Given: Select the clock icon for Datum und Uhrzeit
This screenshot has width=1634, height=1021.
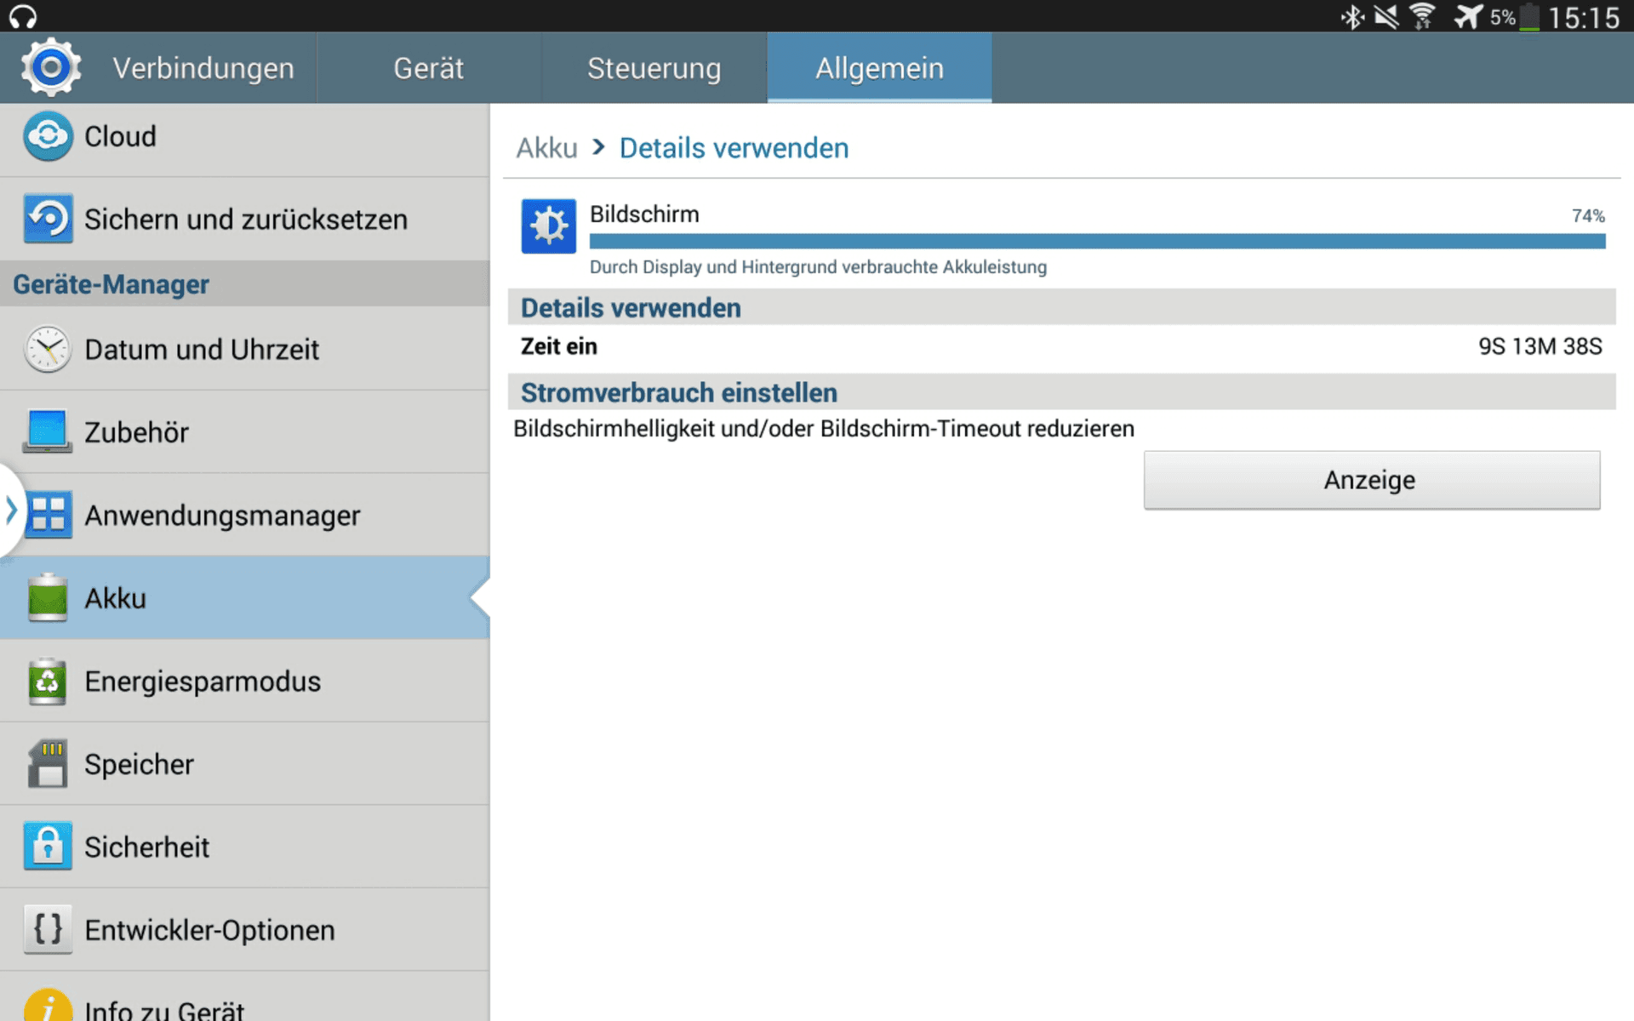Looking at the screenshot, I should coord(48,349).
